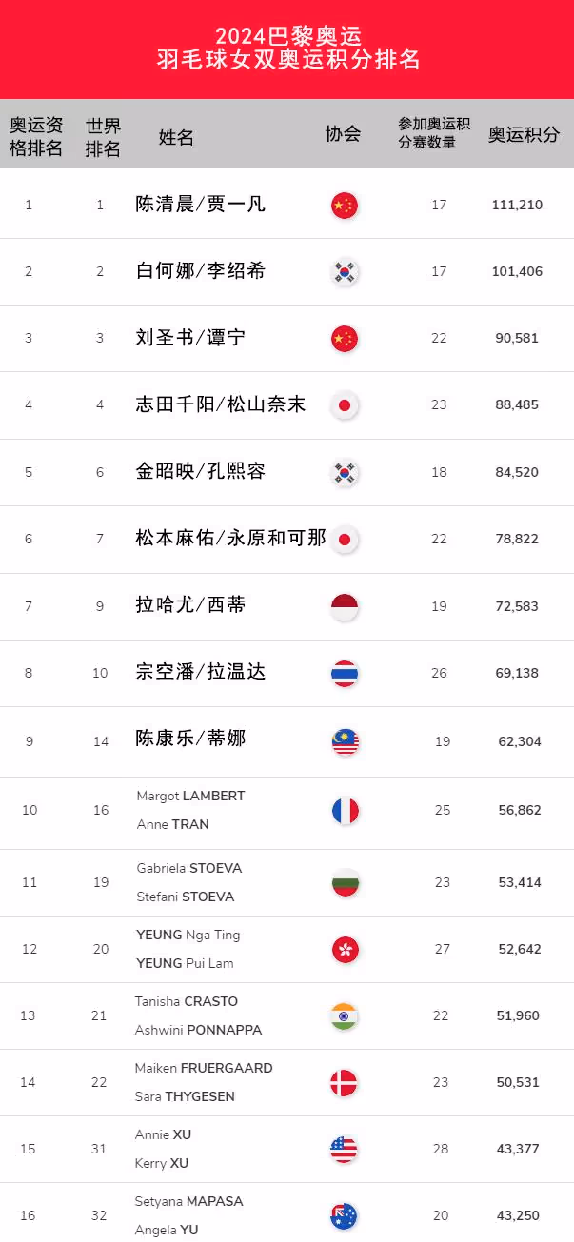574x1242 pixels.
Task: Click the 奥运积分 column header
Action: tap(525, 135)
